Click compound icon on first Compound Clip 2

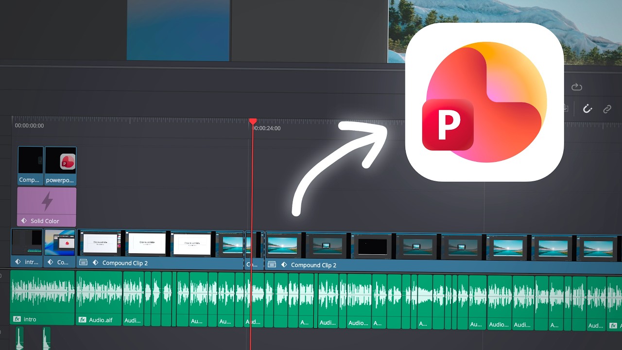coord(83,262)
